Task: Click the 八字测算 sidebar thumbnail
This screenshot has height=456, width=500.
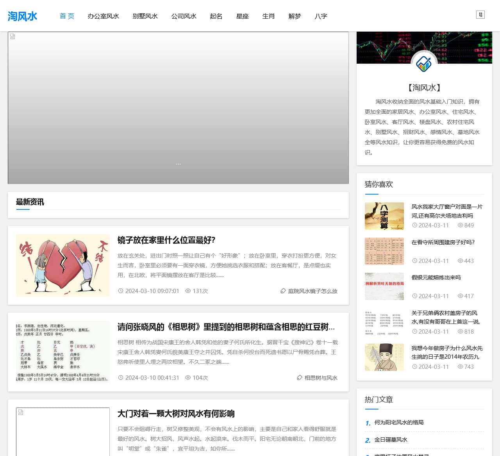Action: [384, 216]
